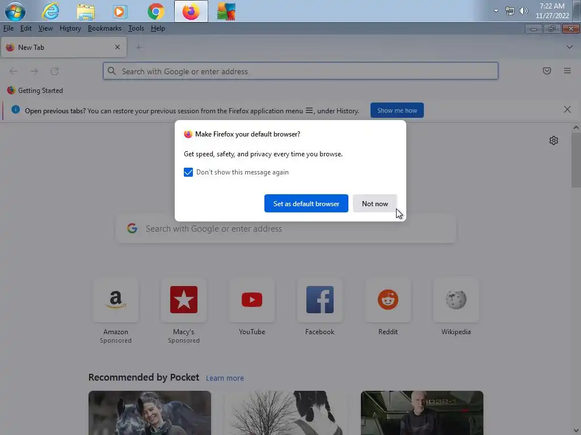Open Pocket story with woman and horse

150,413
